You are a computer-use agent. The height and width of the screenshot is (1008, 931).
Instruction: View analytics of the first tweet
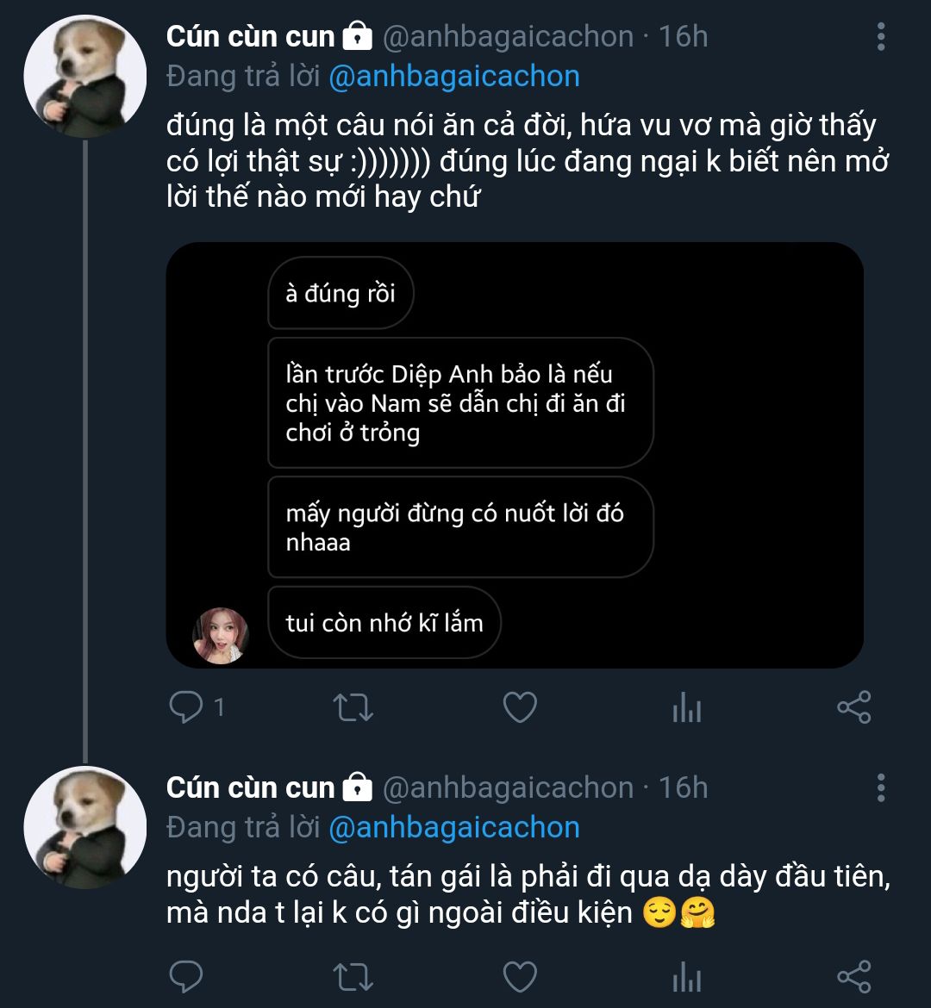click(x=686, y=708)
